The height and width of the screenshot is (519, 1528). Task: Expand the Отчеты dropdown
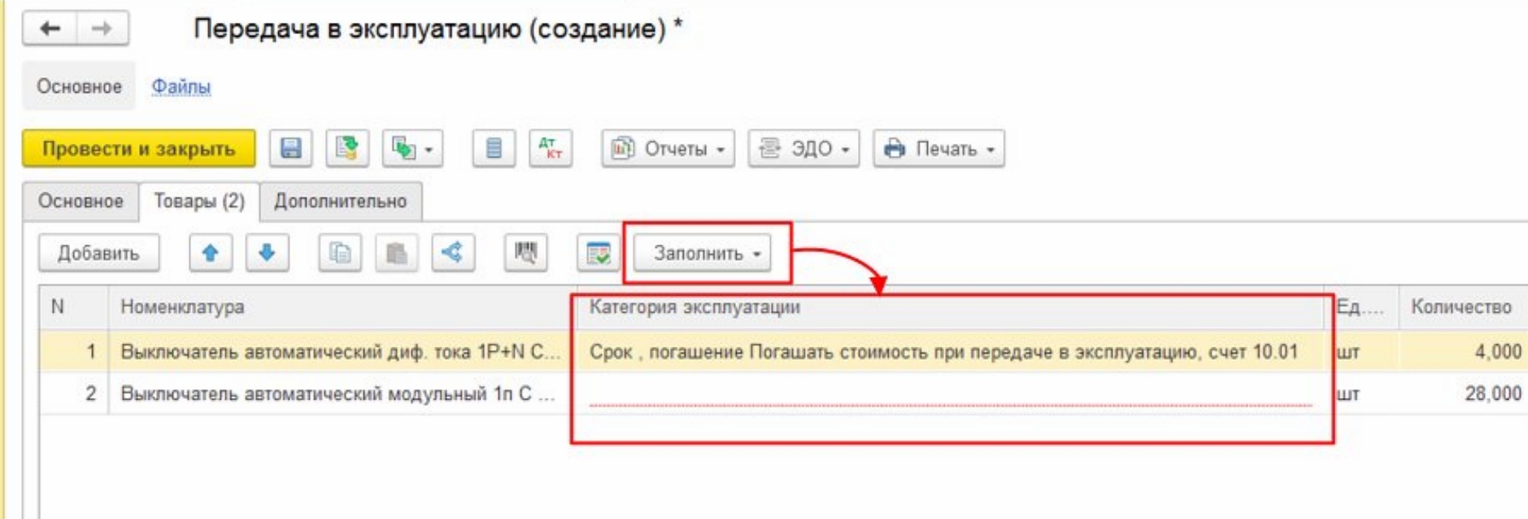pyautogui.click(x=668, y=149)
